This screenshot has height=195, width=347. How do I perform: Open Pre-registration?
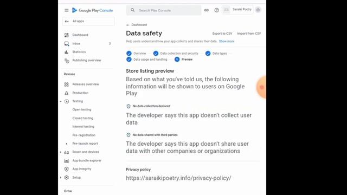84,135
